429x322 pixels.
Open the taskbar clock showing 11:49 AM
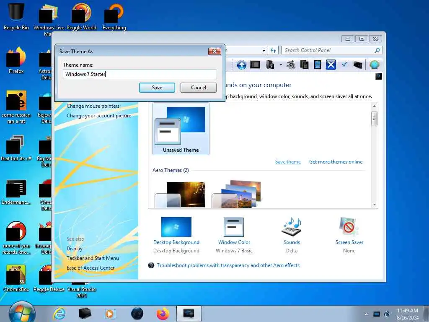[x=407, y=314]
